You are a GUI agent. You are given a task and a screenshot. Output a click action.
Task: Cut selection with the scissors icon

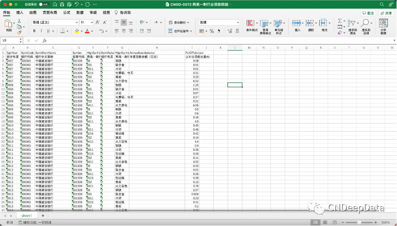(x=19, y=21)
